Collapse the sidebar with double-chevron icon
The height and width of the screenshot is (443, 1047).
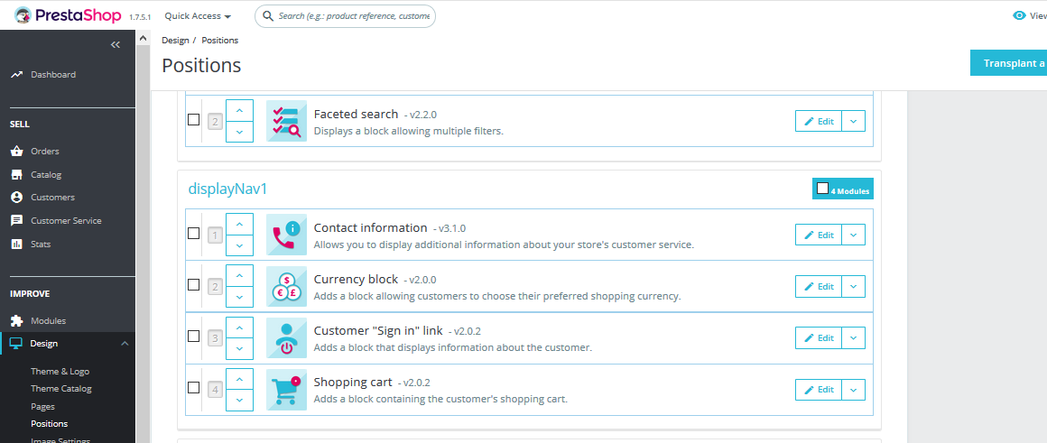tap(116, 44)
